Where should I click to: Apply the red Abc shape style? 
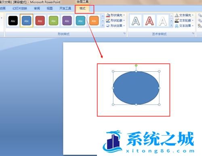tap(40, 21)
